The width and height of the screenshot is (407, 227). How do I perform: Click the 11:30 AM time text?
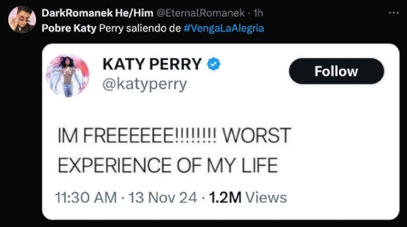[x=86, y=197]
